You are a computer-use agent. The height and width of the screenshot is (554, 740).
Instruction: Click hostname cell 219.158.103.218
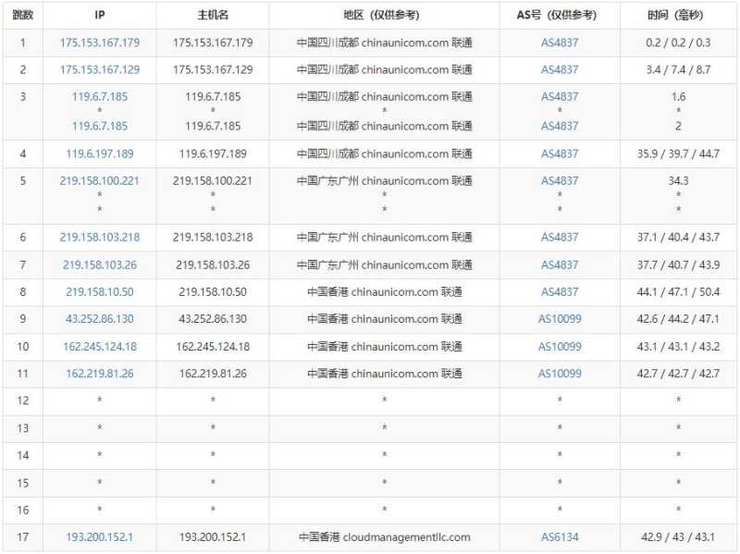click(x=213, y=237)
